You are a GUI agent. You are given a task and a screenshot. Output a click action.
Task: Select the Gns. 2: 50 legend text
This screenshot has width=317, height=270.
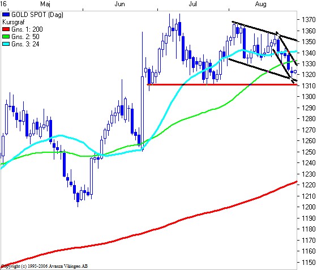click(x=25, y=37)
